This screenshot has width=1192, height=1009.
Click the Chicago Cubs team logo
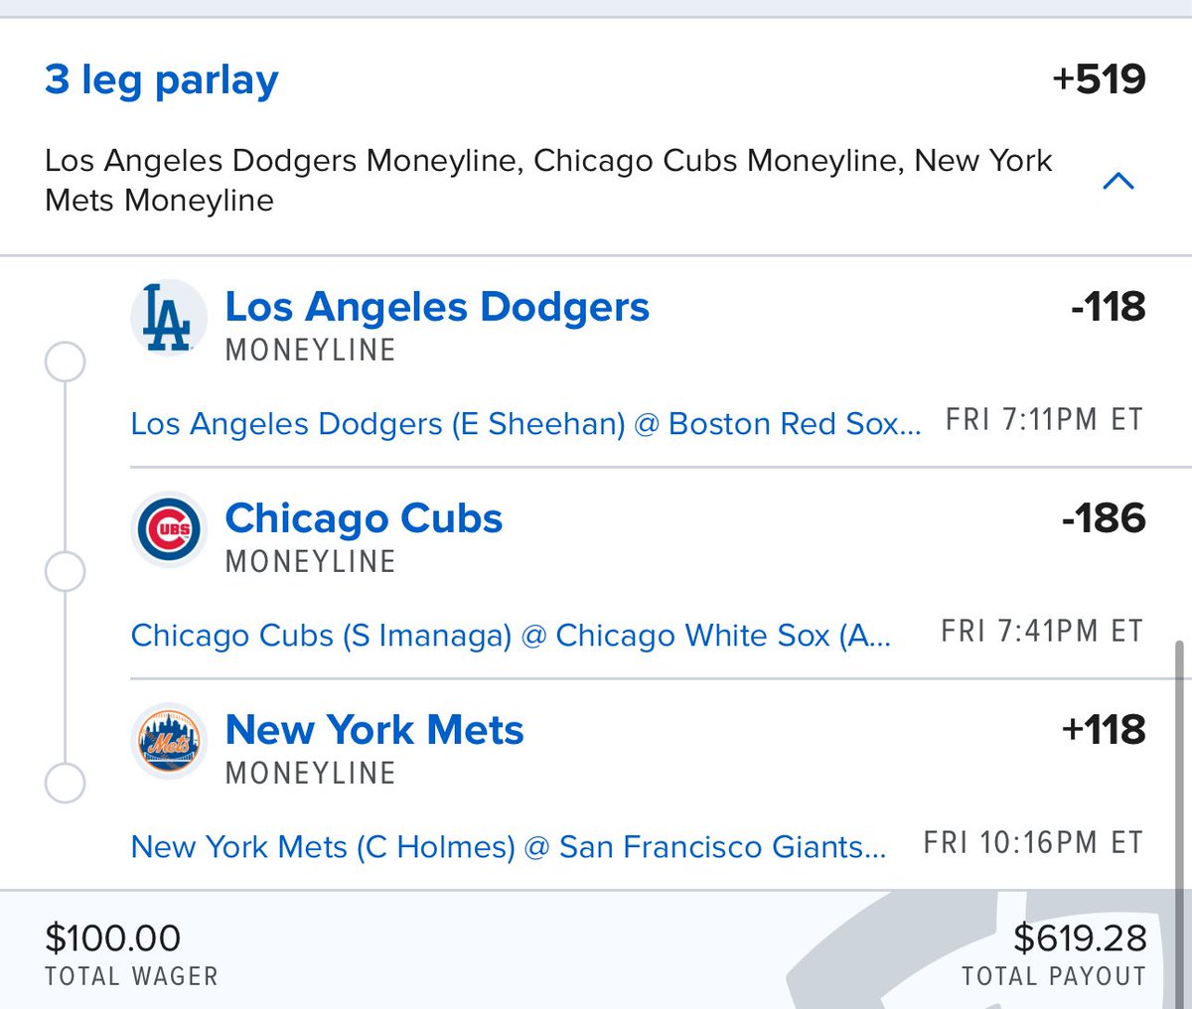[x=169, y=529]
